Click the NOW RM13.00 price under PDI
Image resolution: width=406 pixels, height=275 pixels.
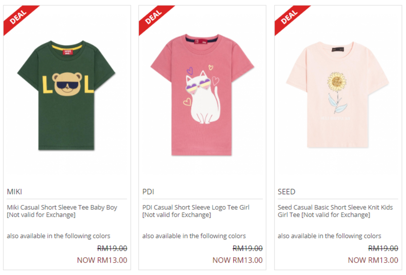coord(237,260)
